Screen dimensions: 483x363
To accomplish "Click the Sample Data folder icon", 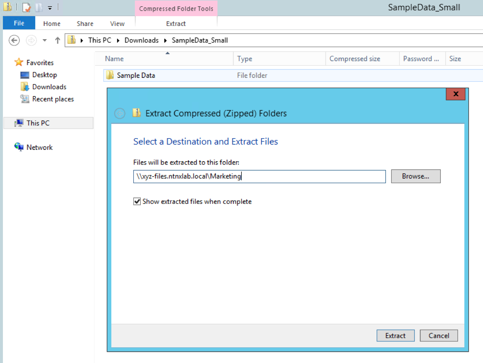I will (x=110, y=75).
